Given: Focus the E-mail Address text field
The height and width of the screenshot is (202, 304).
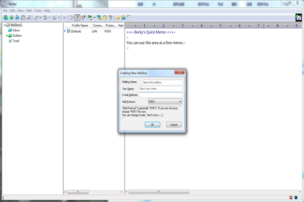Looking at the screenshot, I should (x=160, y=95).
